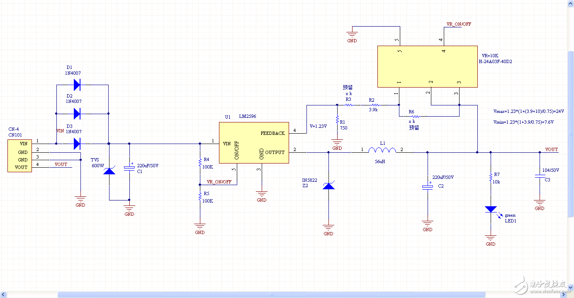Screen dimensions: 574x298
Task: Click the Vmin formula text
Action: click(523, 122)
